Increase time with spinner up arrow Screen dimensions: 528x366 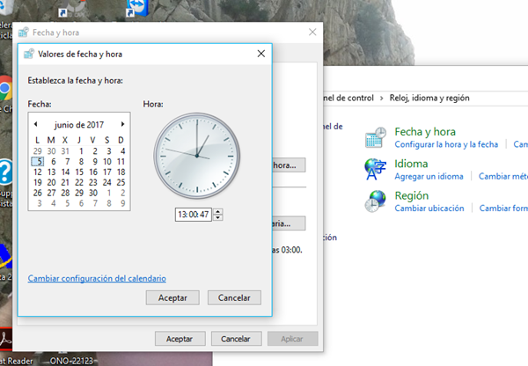(218, 211)
